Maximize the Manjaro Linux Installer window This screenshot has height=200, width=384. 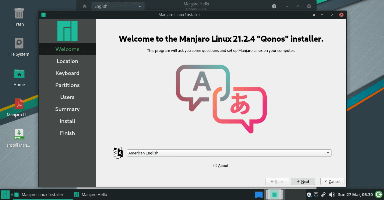tap(332, 15)
